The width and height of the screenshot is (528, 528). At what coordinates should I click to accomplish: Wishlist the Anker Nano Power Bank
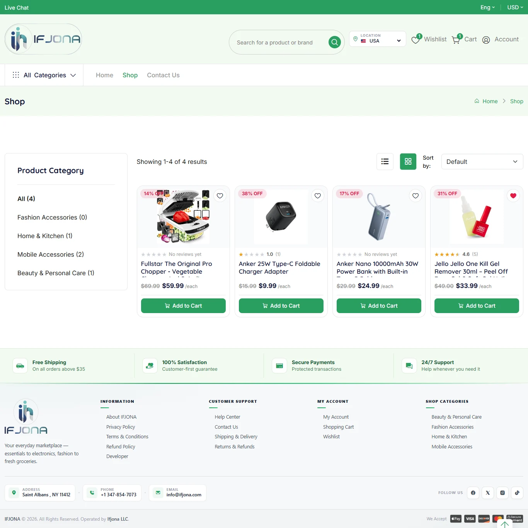click(x=416, y=196)
